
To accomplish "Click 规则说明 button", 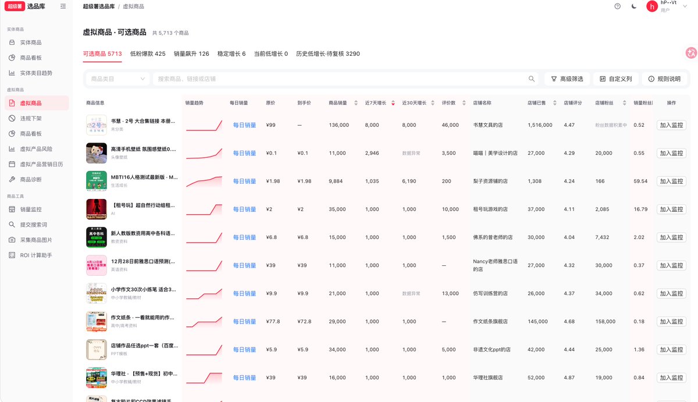I will (x=664, y=79).
